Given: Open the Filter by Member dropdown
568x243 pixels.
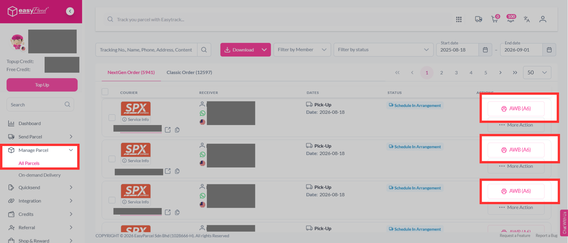Looking at the screenshot, I should click(x=302, y=50).
